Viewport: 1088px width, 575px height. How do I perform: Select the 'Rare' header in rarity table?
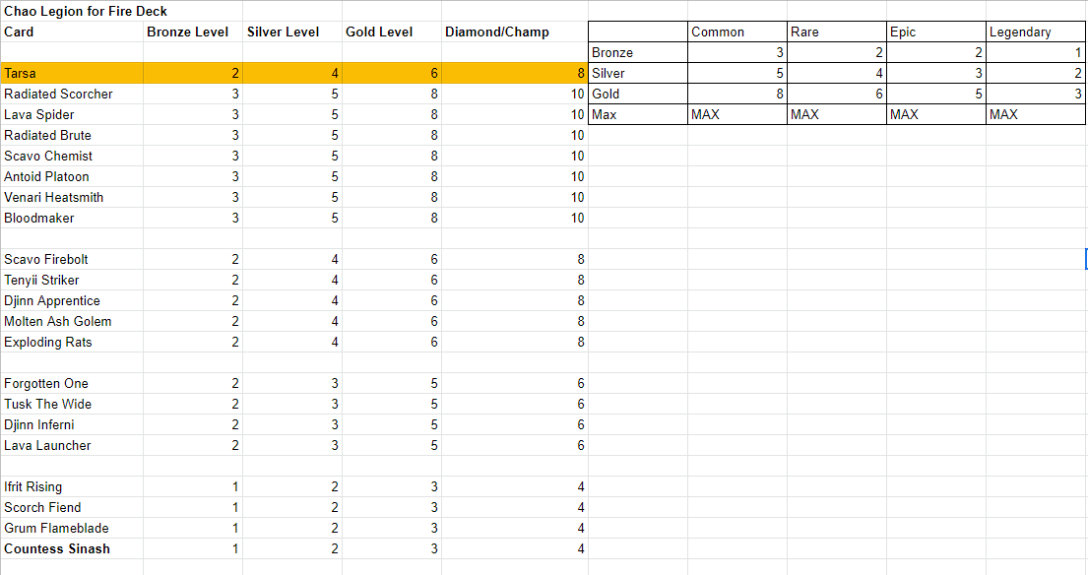(837, 32)
